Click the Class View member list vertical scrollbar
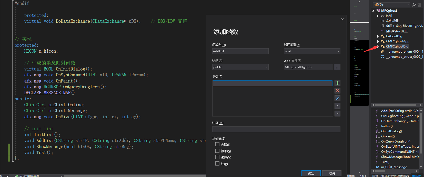Image resolution: width=424 pixels, height=177 pixels. 421,138
